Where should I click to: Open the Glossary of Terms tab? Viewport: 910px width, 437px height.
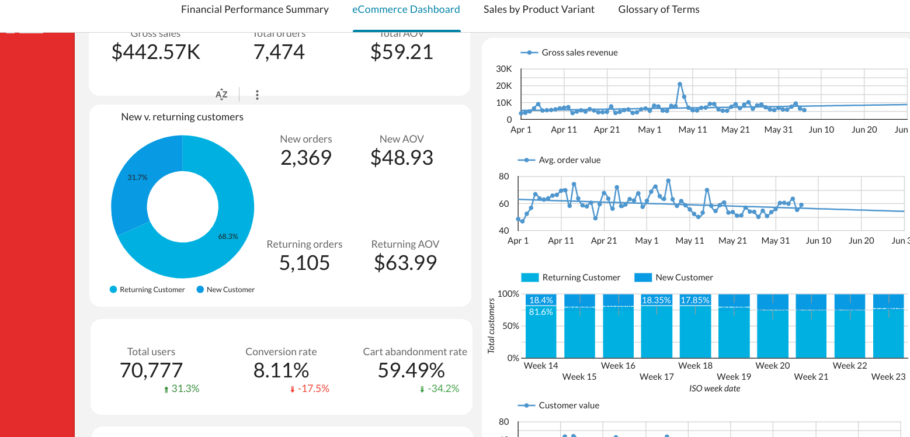(659, 9)
